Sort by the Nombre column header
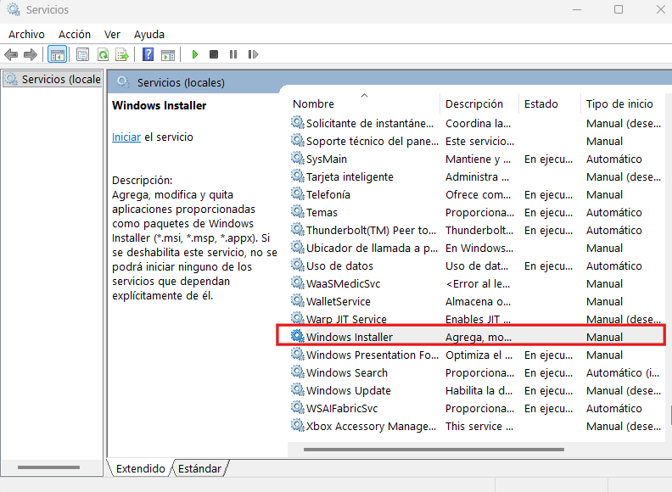The image size is (672, 492). pyautogui.click(x=313, y=104)
